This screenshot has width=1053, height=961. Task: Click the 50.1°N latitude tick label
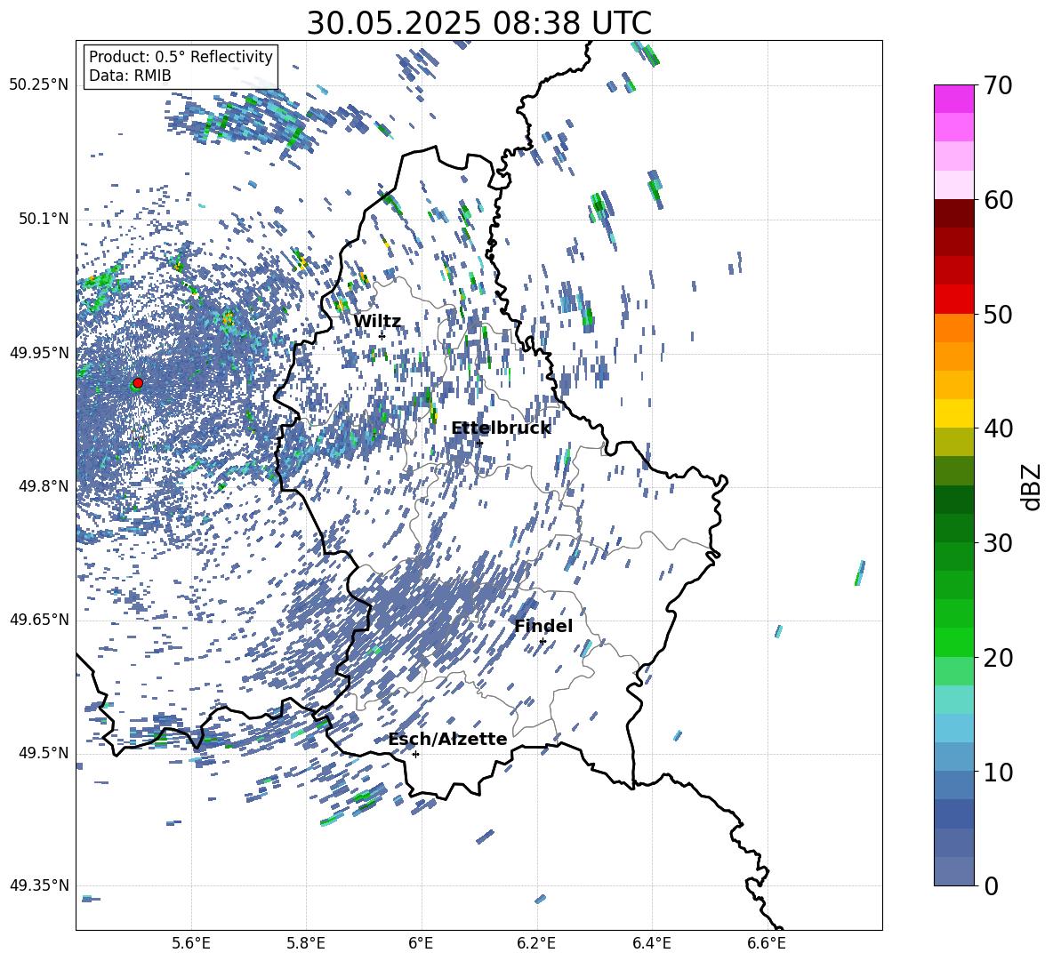point(43,220)
